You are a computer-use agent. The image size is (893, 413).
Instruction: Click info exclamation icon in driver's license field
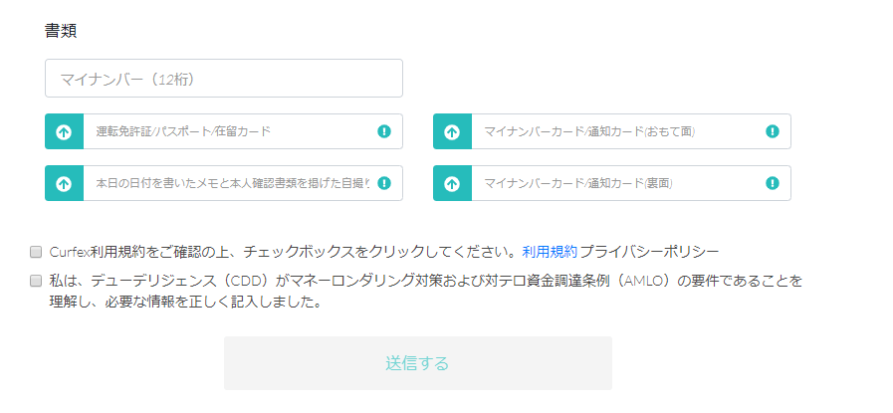tap(384, 131)
